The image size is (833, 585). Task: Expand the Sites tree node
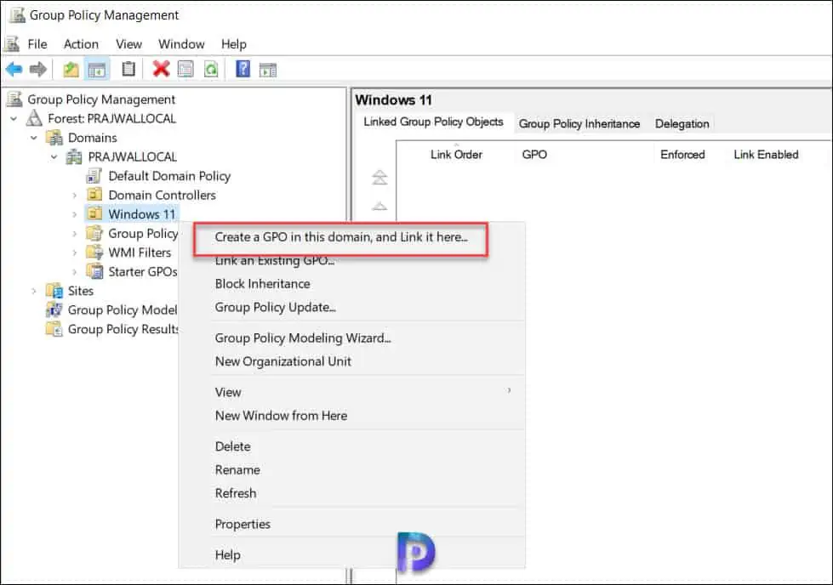click(34, 291)
